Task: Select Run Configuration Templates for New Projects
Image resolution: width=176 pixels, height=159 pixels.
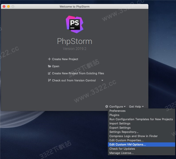Action: (141, 119)
